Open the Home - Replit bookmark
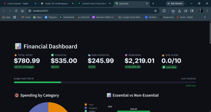 pos(185,17)
